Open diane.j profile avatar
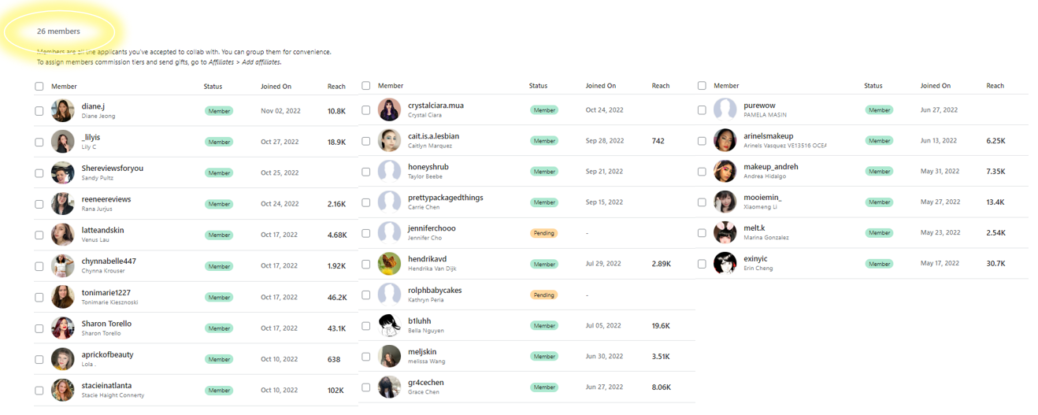This screenshot has height=415, width=1038. tap(63, 111)
